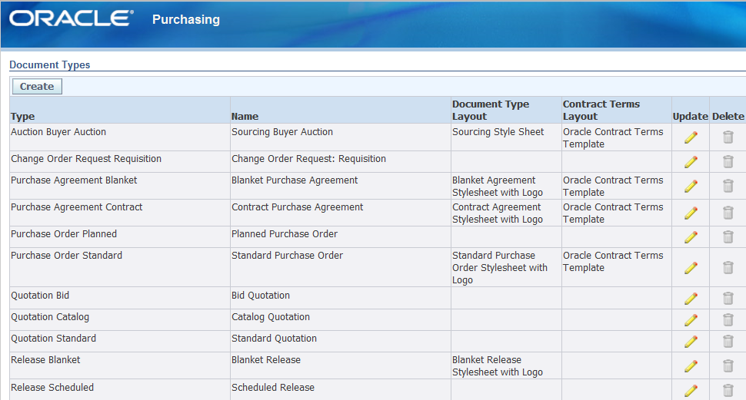Open update for Purchase Order Standard

pos(691,267)
